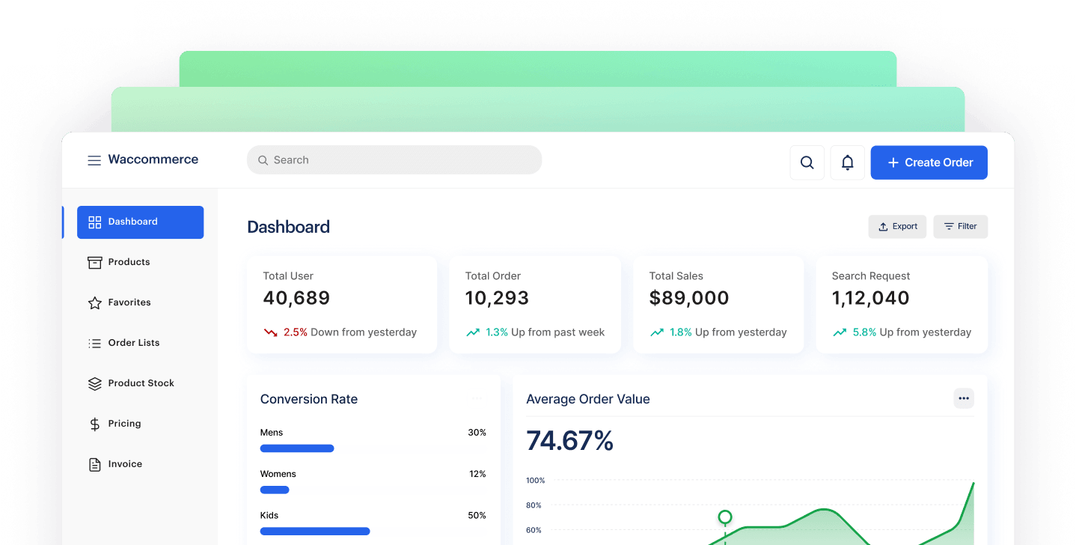Export the dashboard data
The width and height of the screenshot is (1076, 545).
tap(897, 227)
